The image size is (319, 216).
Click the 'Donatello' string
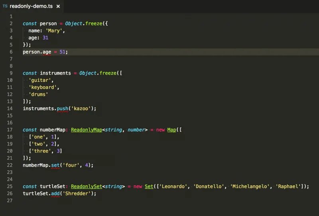point(208,186)
